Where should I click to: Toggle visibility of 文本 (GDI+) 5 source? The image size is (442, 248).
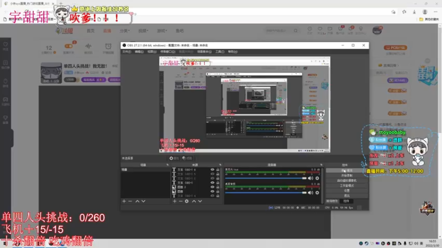pyautogui.click(x=212, y=174)
